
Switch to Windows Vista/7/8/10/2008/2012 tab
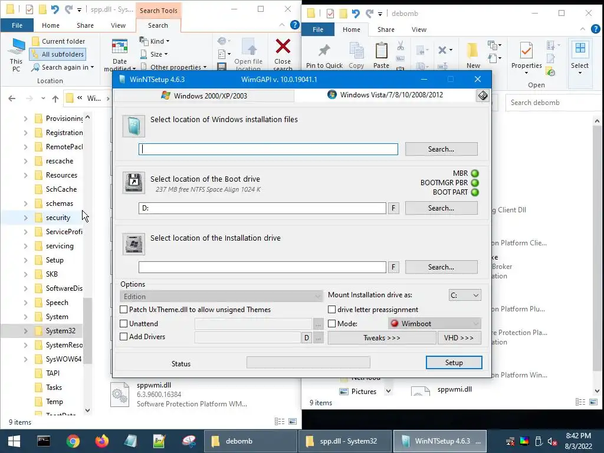click(x=385, y=95)
